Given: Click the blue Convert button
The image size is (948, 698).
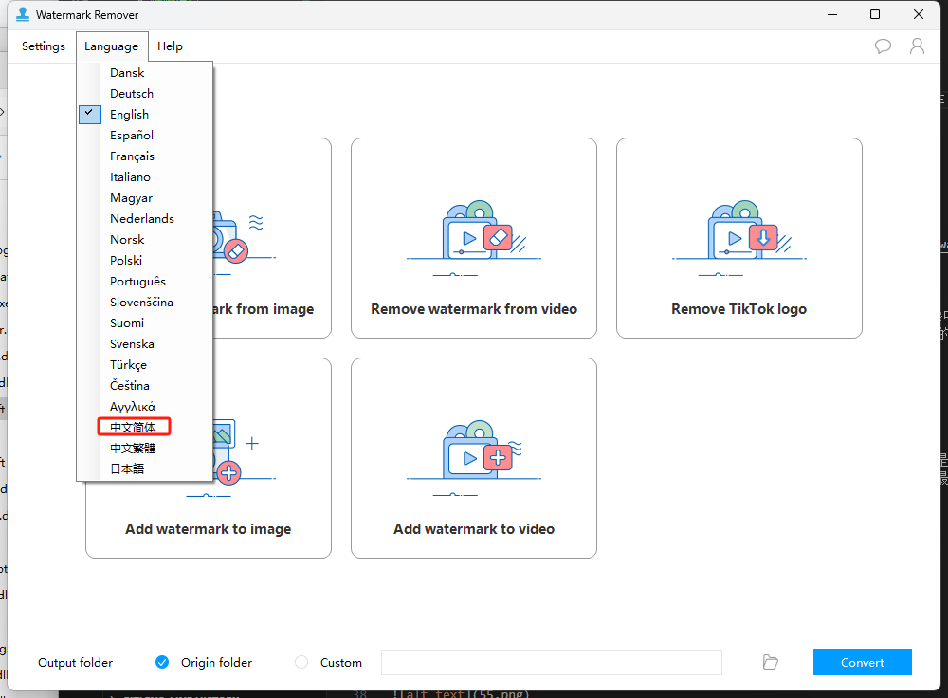Looking at the screenshot, I should tap(862, 662).
